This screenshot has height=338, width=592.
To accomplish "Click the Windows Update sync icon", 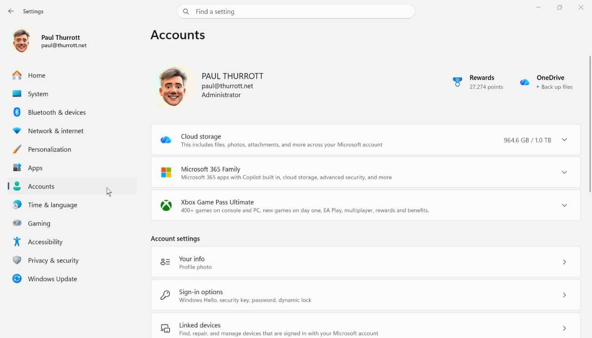I will coord(17,279).
